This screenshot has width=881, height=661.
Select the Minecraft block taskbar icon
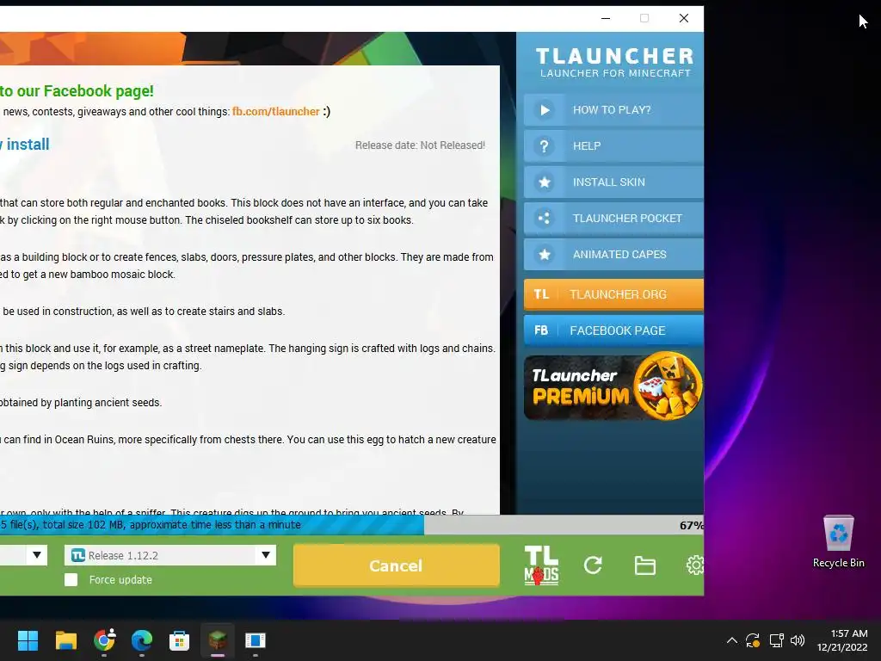(218, 640)
